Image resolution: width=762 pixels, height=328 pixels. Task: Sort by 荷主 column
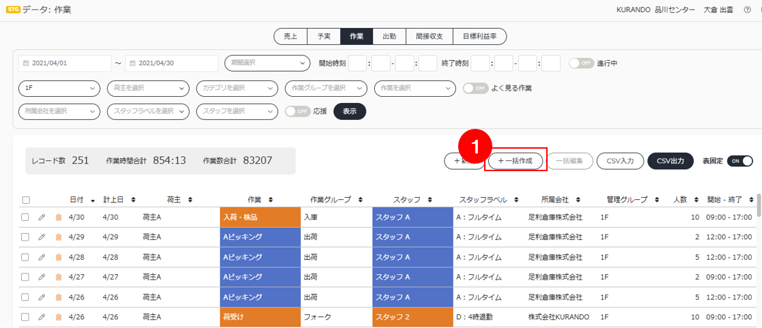(190, 199)
